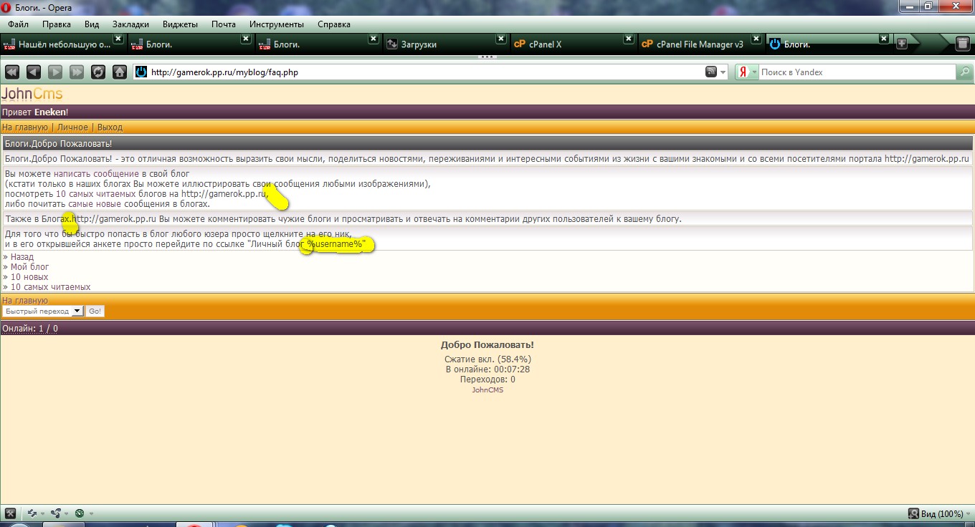Click the Go! button
The height and width of the screenshot is (527, 975).
(x=95, y=311)
